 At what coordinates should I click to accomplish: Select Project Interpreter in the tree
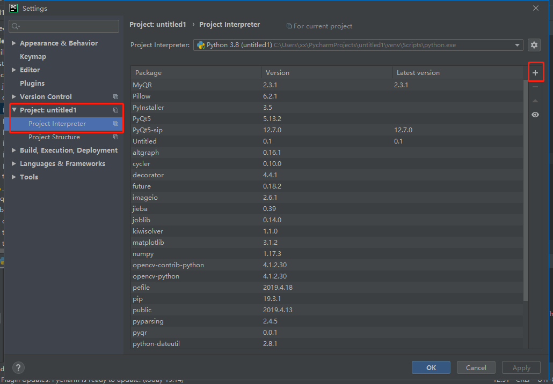pyautogui.click(x=57, y=123)
